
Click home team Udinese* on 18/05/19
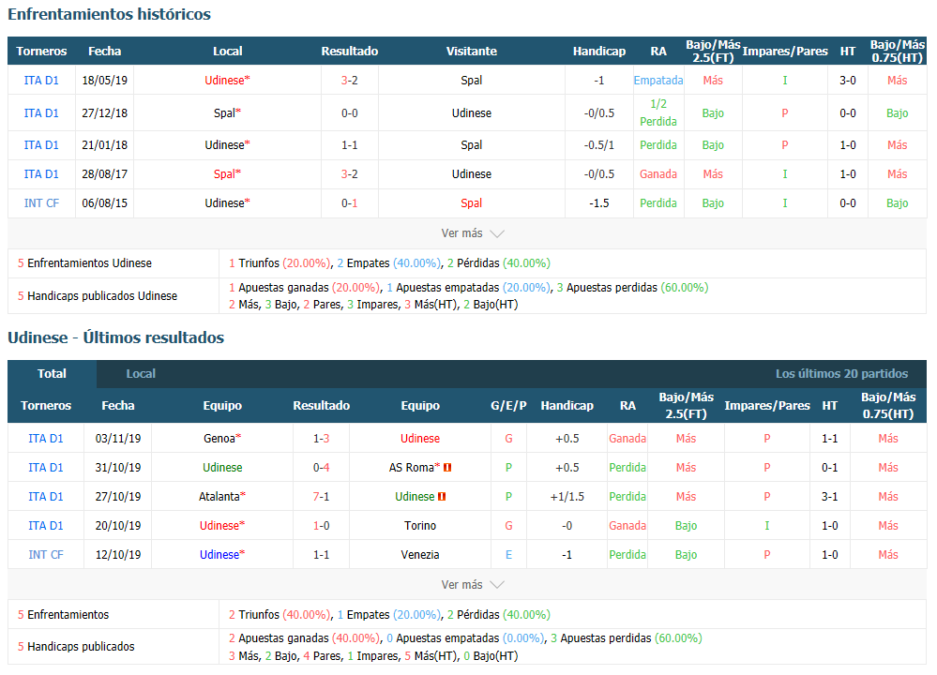(227, 80)
